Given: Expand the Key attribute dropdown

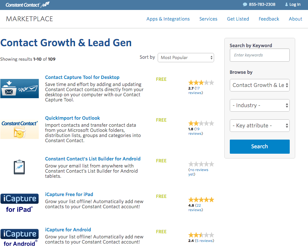Looking at the screenshot, I should (x=260, y=125).
